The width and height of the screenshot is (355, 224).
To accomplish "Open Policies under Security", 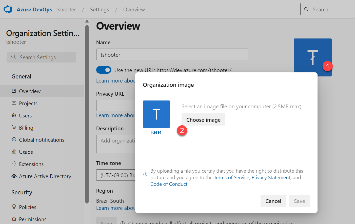I will (x=42, y=207).
